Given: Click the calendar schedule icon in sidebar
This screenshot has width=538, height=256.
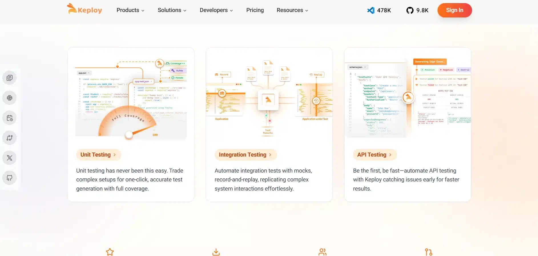Looking at the screenshot, I should click(x=9, y=118).
